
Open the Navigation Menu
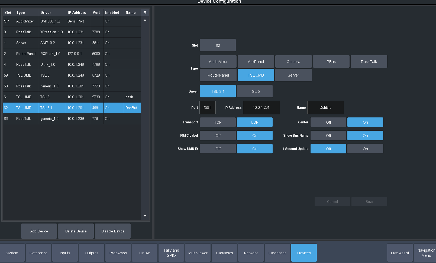(426, 253)
